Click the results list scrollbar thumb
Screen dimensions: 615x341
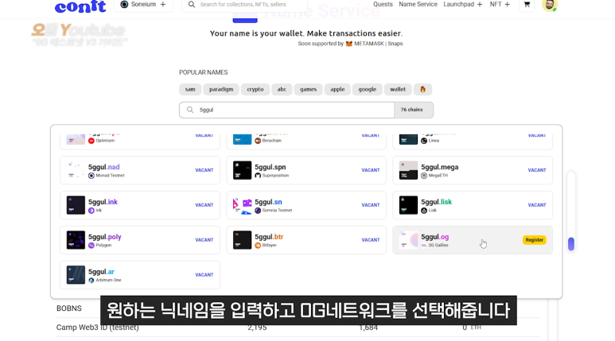[x=571, y=244]
